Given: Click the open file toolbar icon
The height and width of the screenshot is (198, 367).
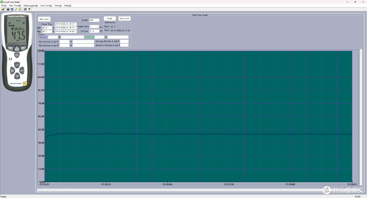Looking at the screenshot, I should (x=3, y=9).
